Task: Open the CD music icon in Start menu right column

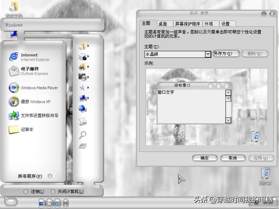Action: pos(82,77)
